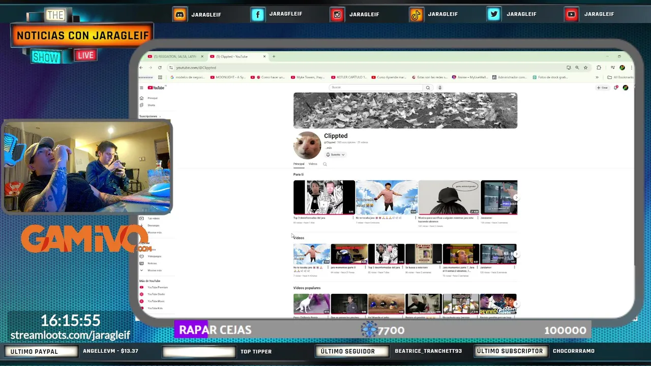This screenshot has height=366, width=651.
Task: Click Buscar search field
Action: click(x=375, y=87)
